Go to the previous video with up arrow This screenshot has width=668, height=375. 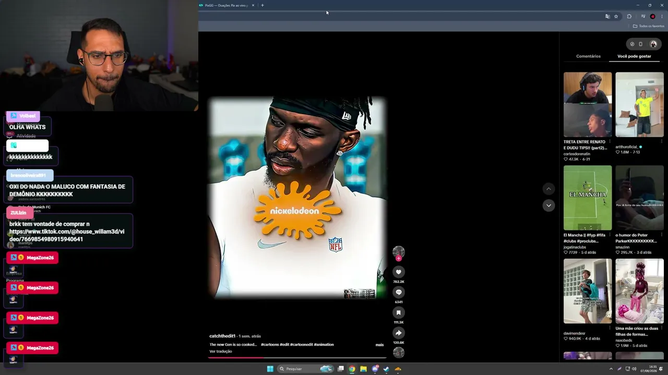548,189
